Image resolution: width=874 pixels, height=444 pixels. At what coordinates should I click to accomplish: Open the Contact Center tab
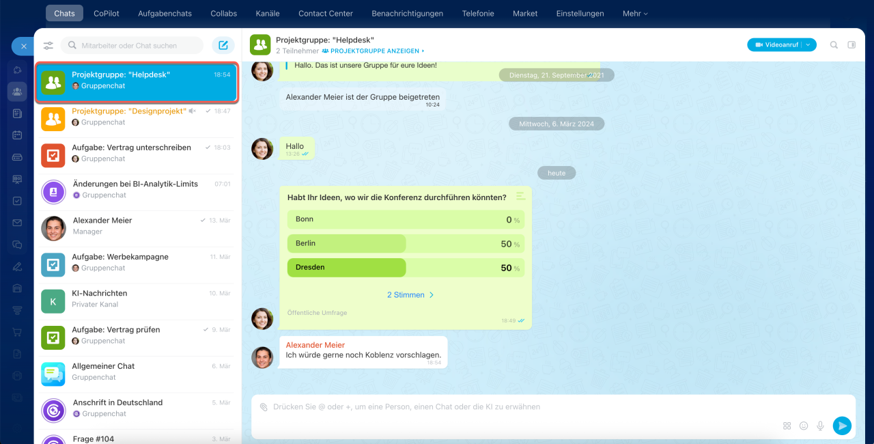click(326, 13)
